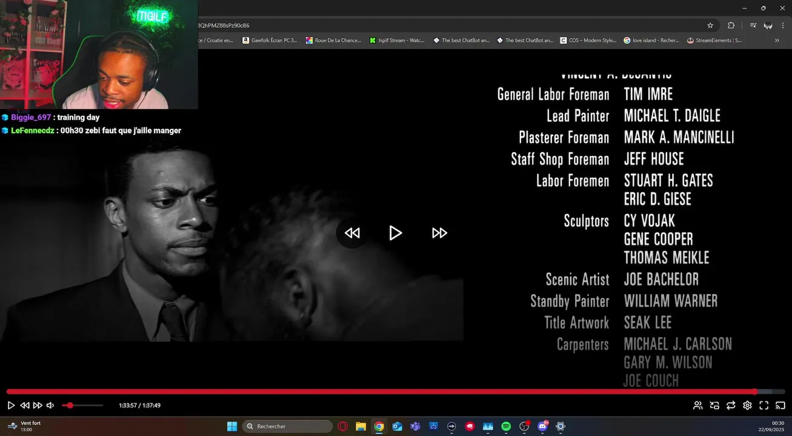Open Discord from the taskbar
Screen dimensions: 792x436
coord(542,426)
